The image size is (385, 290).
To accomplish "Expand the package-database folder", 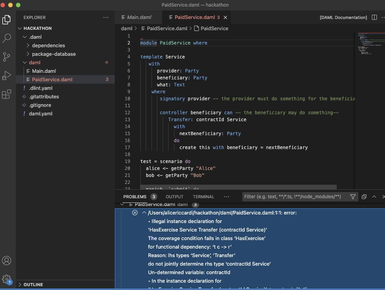I will pyautogui.click(x=54, y=54).
